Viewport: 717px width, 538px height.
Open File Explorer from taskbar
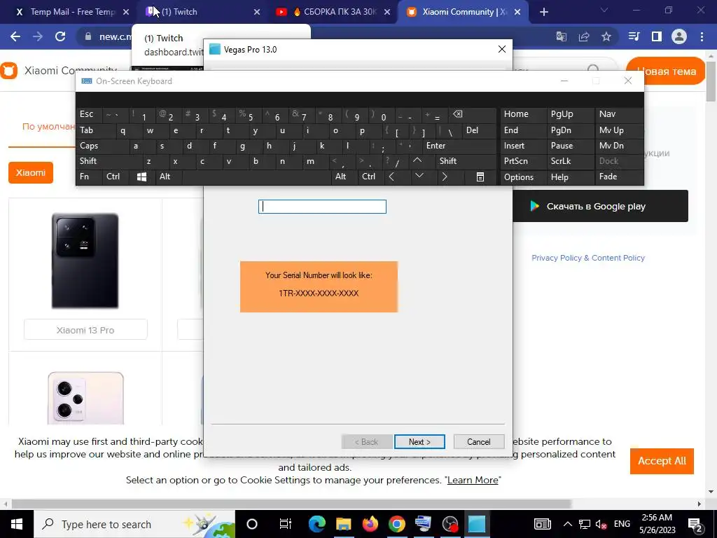[x=343, y=524]
